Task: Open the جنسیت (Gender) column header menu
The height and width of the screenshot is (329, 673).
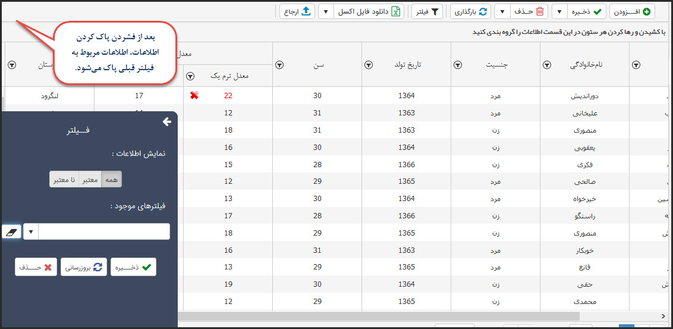Action: (x=458, y=65)
